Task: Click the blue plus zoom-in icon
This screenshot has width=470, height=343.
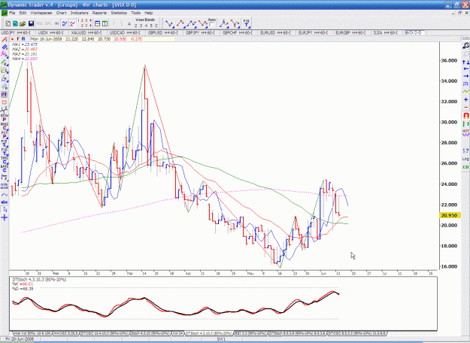Action: point(465,99)
